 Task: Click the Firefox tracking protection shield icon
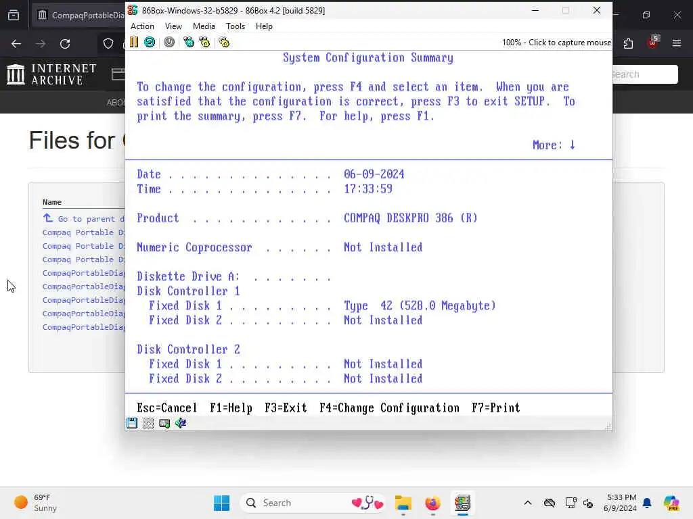click(x=108, y=44)
